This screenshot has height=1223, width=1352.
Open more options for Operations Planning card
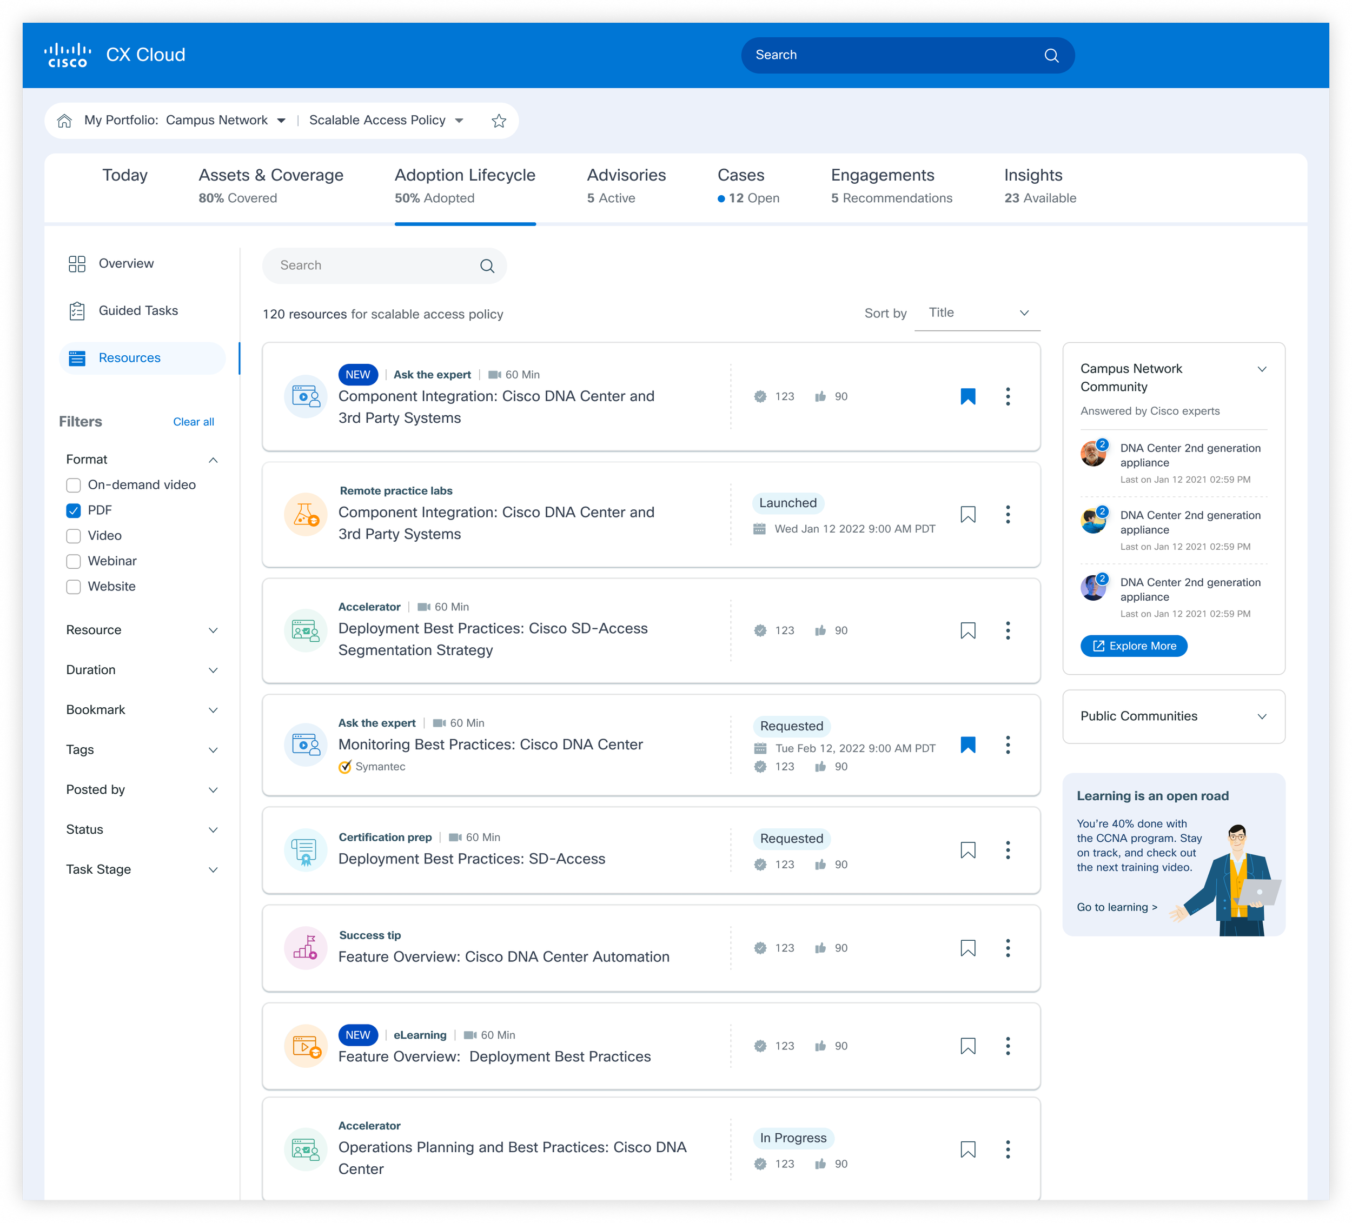click(1008, 1149)
